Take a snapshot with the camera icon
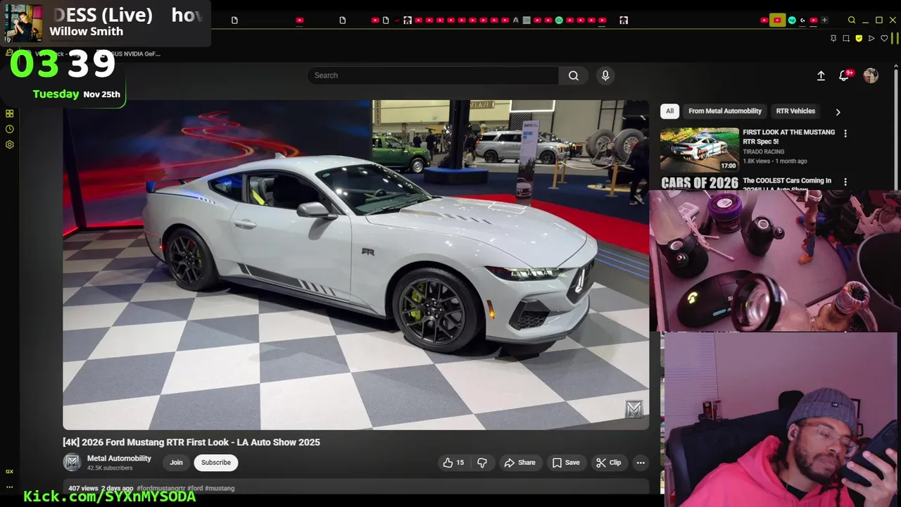Image resolution: width=901 pixels, height=507 pixels. (846, 39)
